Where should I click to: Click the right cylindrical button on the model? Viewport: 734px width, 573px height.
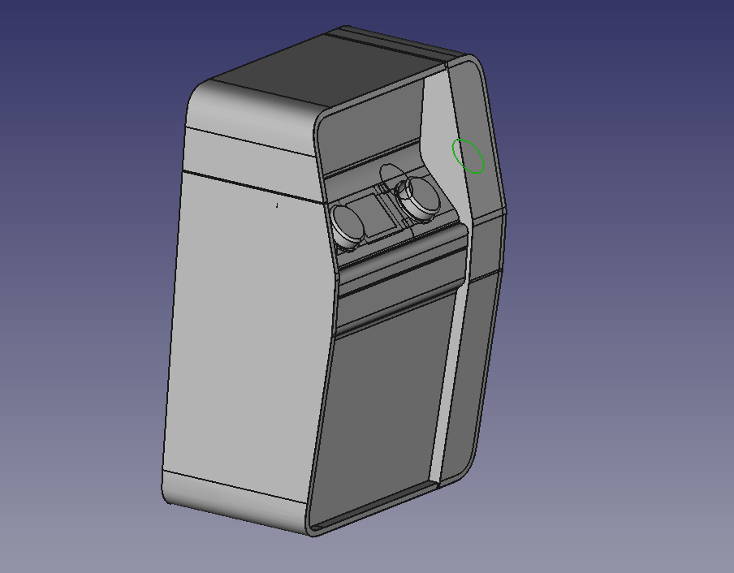[x=421, y=198]
